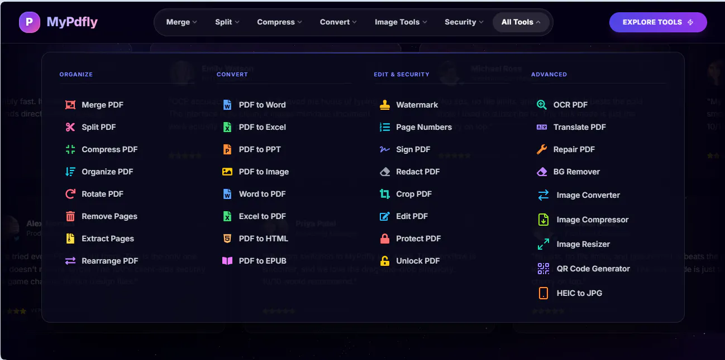Choose Crop PDF text link
Viewport: 725px width, 360px height.
(x=414, y=194)
